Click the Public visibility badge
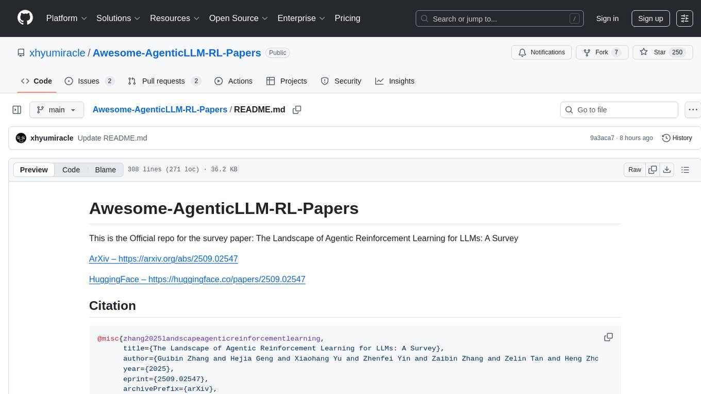This screenshot has width=701, height=394. tap(278, 53)
